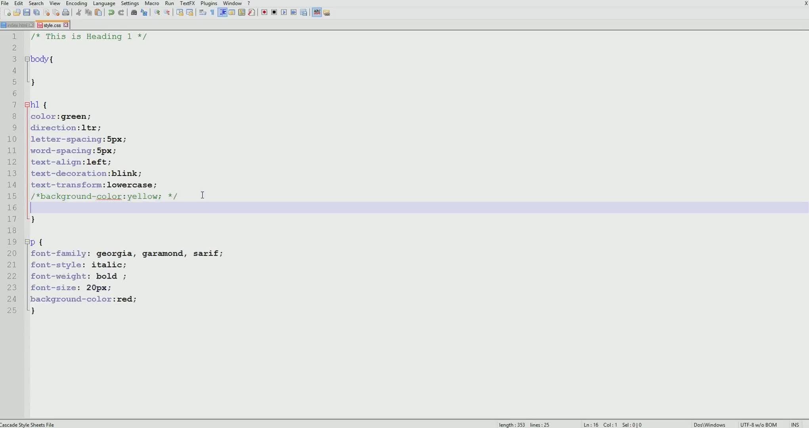Click the Print icon in toolbar
Image resolution: width=809 pixels, height=428 pixels.
coord(66,13)
